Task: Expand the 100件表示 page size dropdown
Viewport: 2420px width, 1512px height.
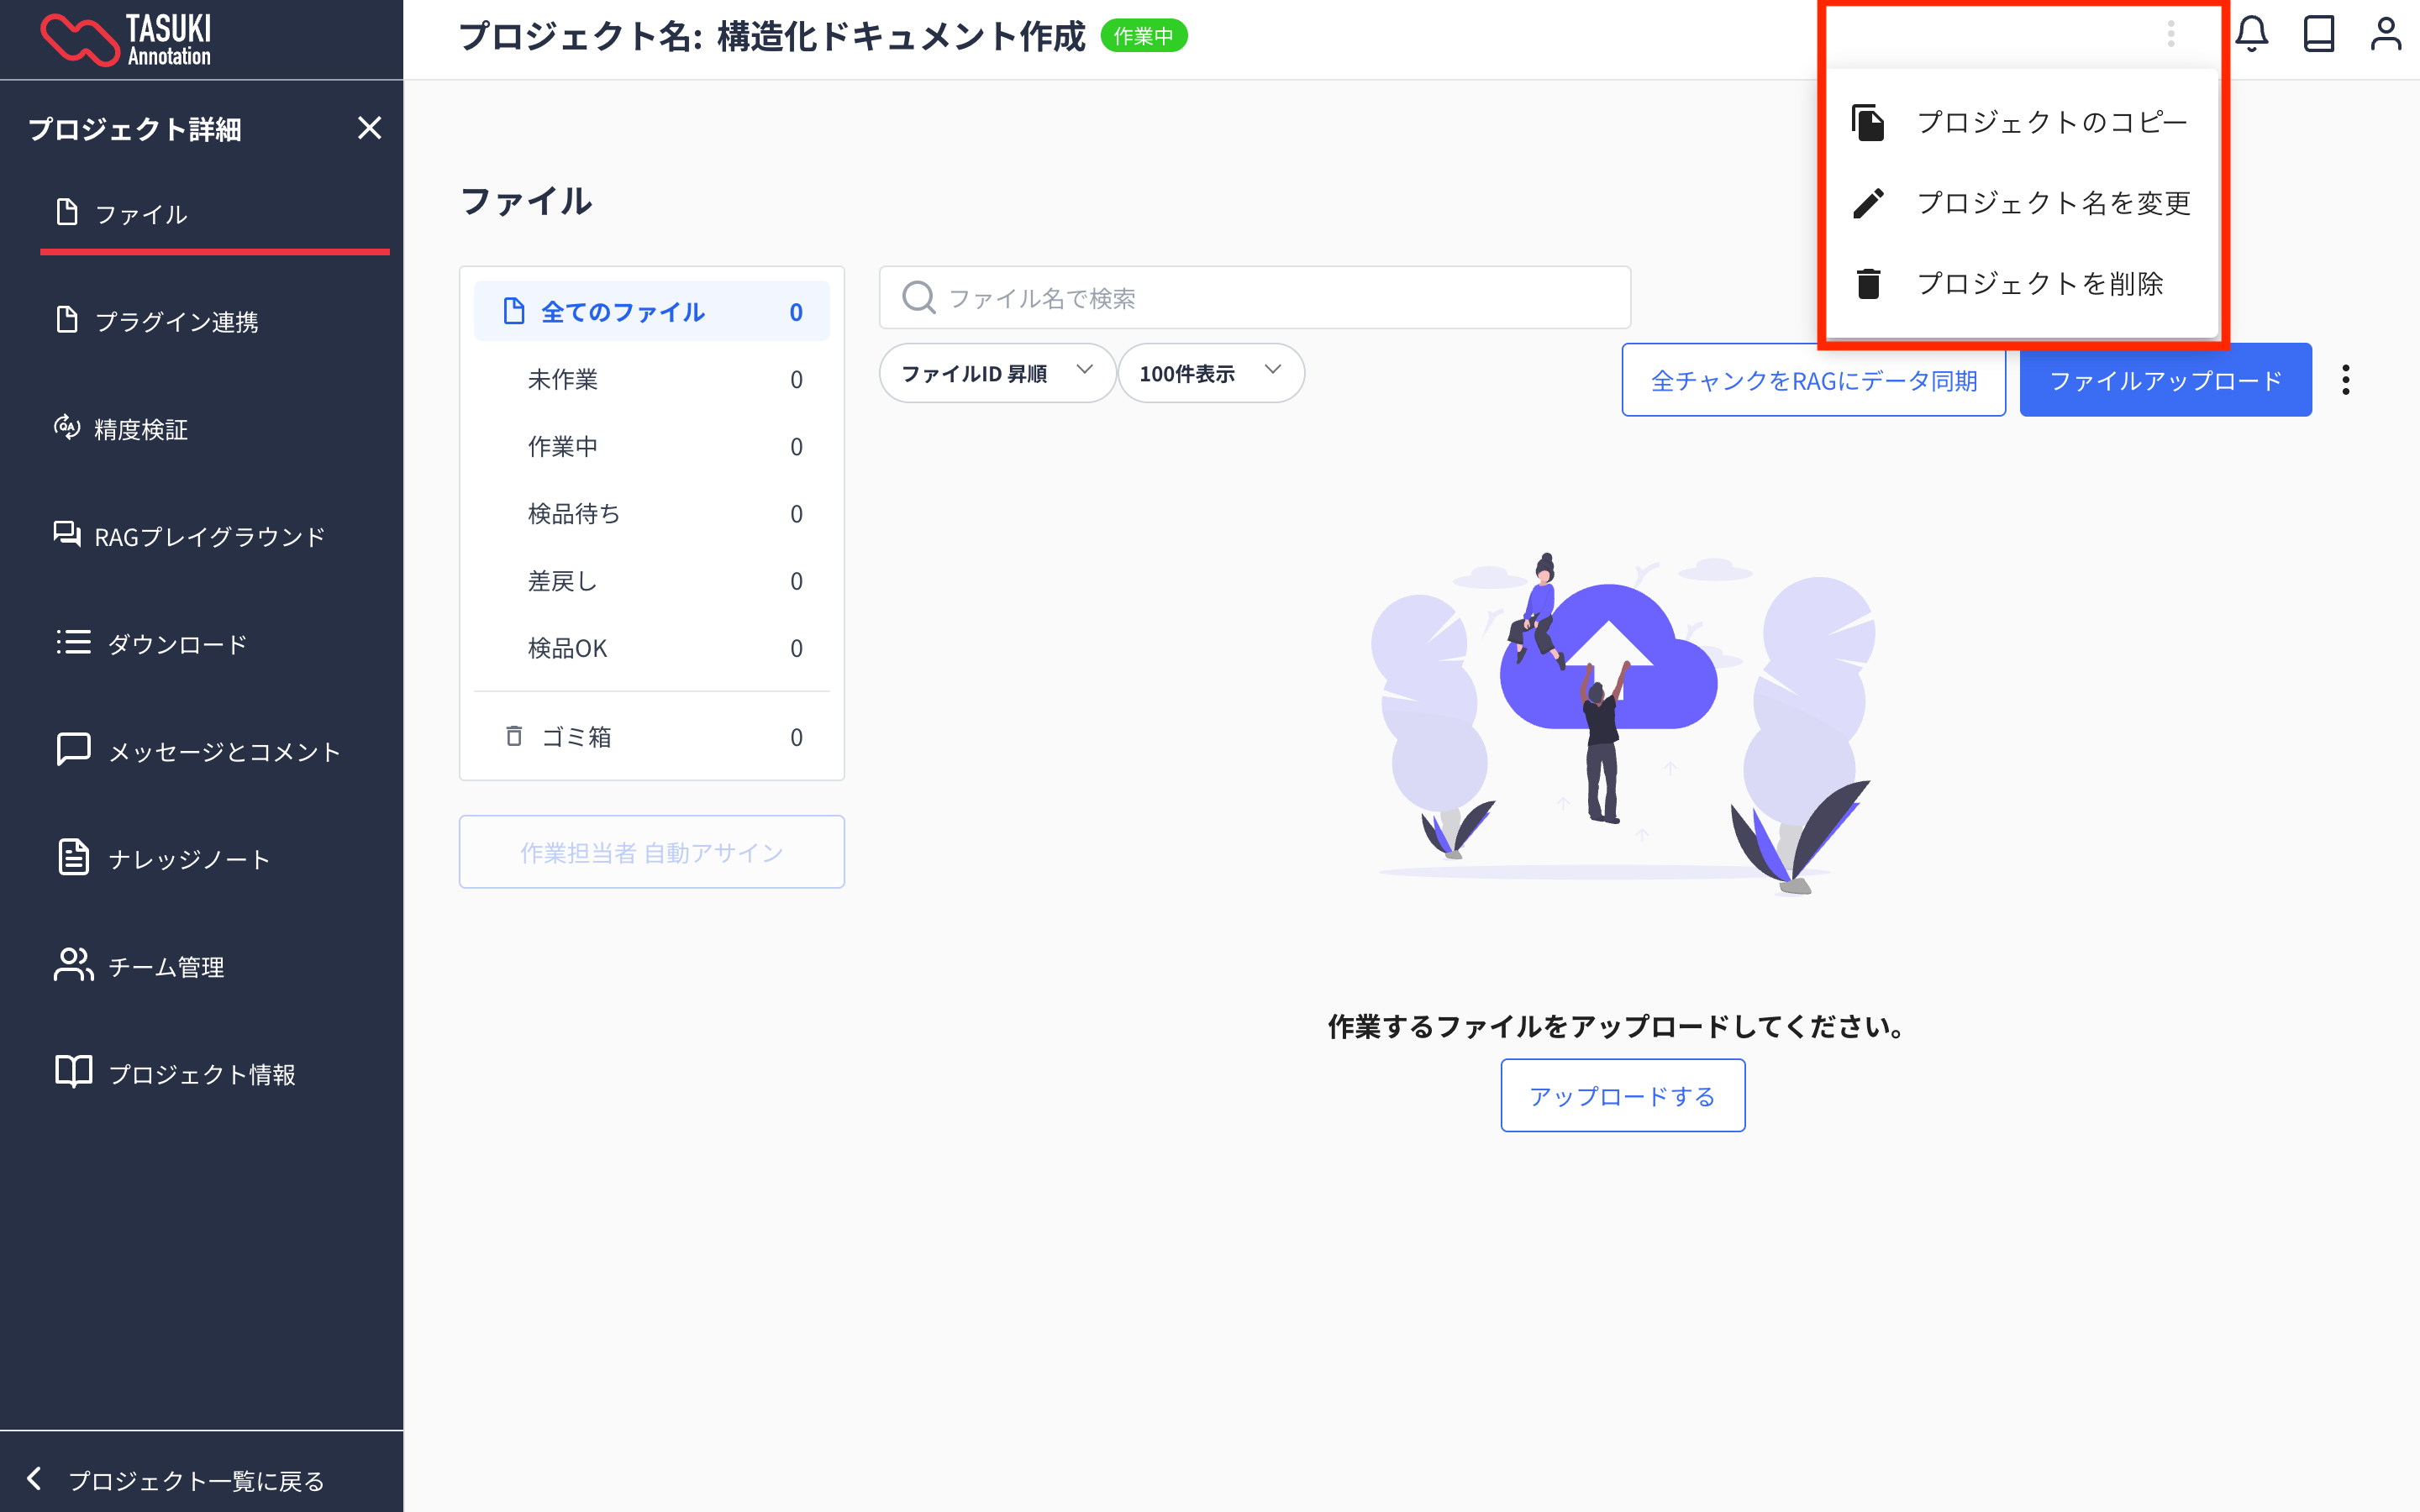Action: 1209,373
